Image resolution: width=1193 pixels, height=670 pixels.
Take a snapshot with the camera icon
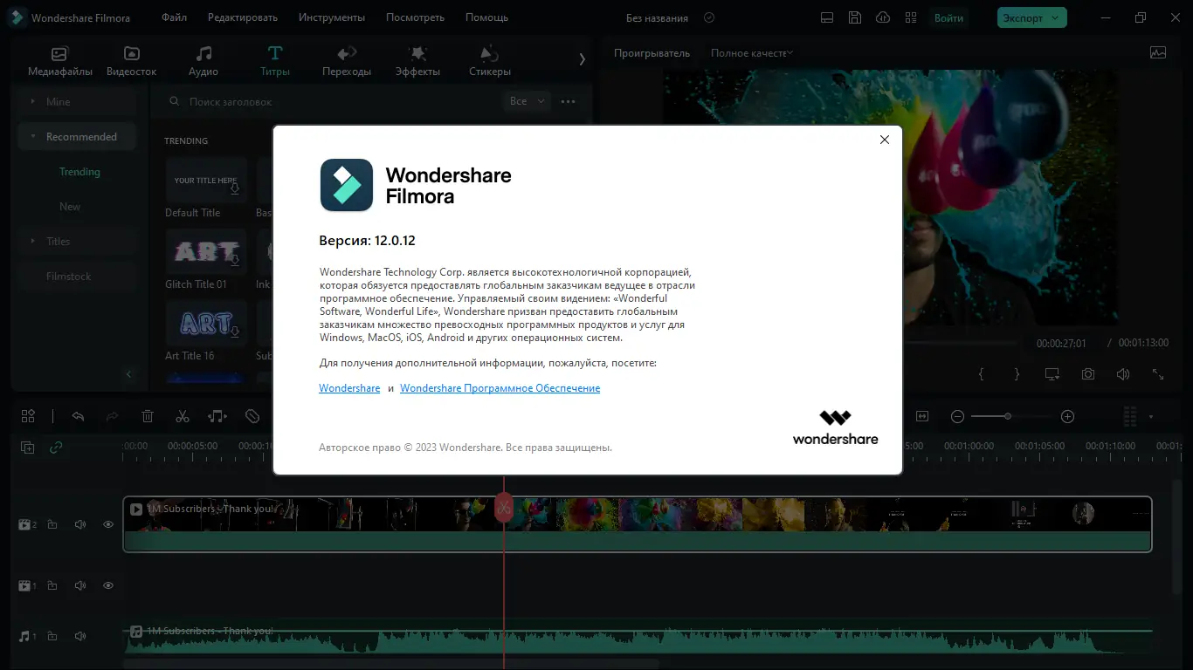(1087, 373)
